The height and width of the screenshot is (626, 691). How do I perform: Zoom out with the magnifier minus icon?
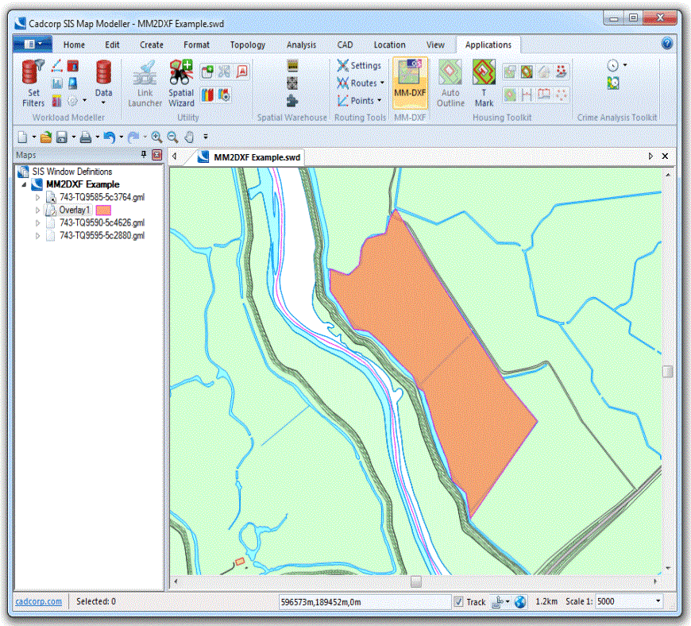click(173, 137)
